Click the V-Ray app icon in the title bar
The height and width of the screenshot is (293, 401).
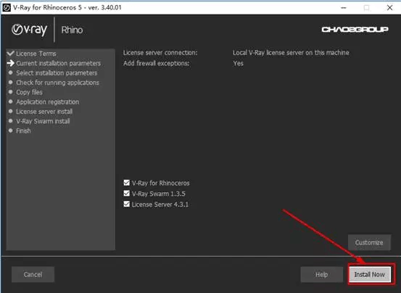pyautogui.click(x=7, y=7)
